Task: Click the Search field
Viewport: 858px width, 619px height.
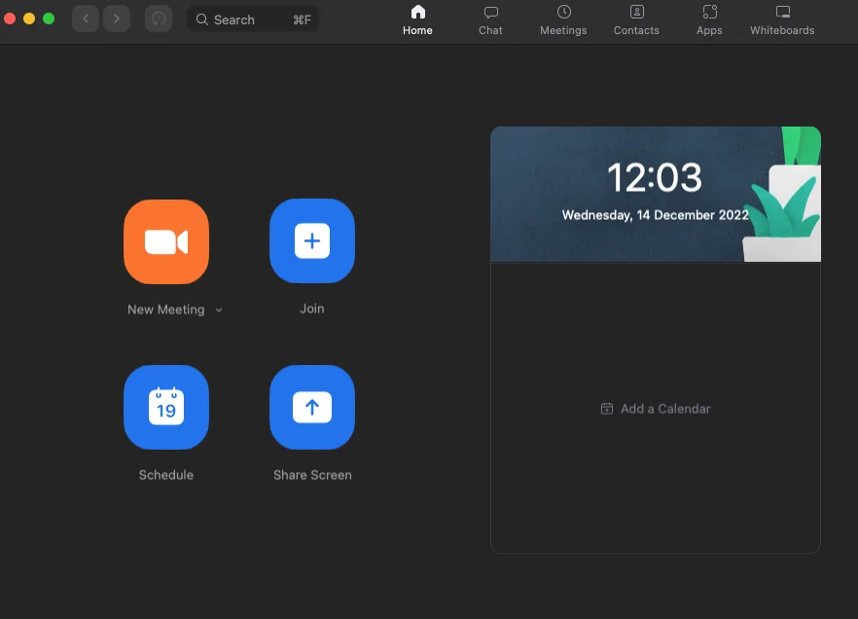Action: pyautogui.click(x=253, y=19)
